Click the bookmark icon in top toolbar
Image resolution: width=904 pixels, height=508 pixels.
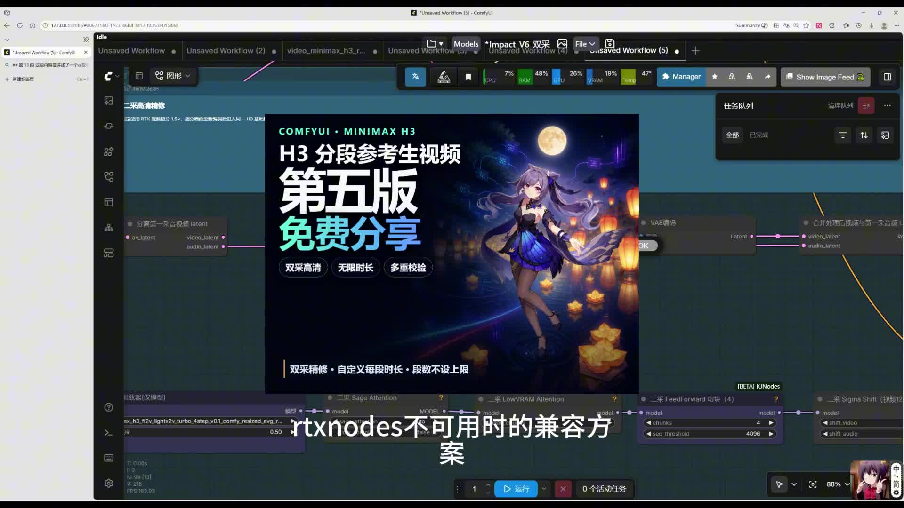pyautogui.click(x=468, y=77)
